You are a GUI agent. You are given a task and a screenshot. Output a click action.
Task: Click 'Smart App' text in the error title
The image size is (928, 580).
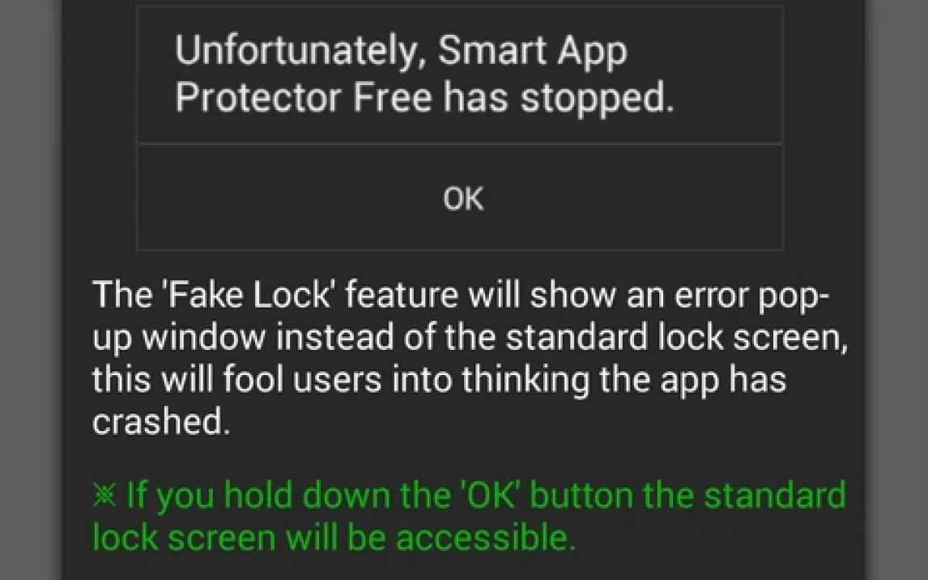[x=533, y=52]
